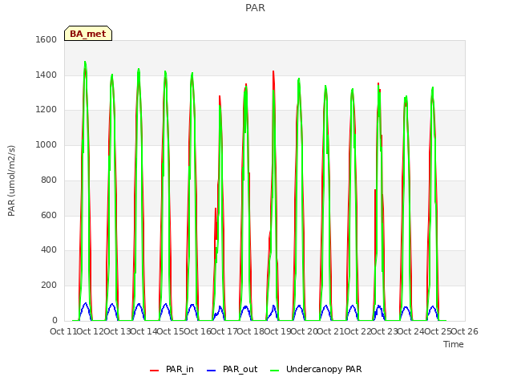513x385 pixels.
Task: Click the 1600 y-axis tick label
Action: [46, 39]
